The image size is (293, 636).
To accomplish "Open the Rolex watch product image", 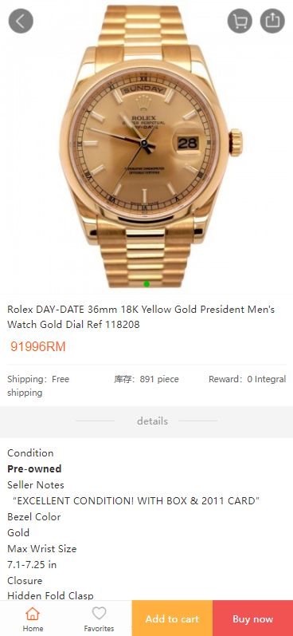I will point(146,147).
